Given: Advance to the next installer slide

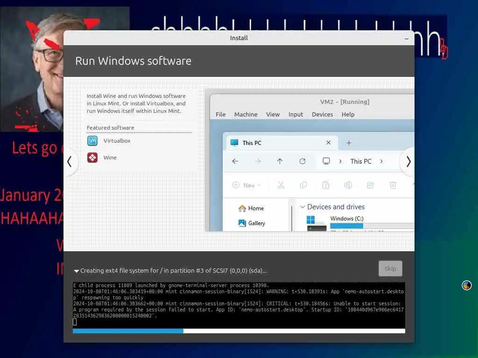Looking at the screenshot, I should pyautogui.click(x=408, y=162).
